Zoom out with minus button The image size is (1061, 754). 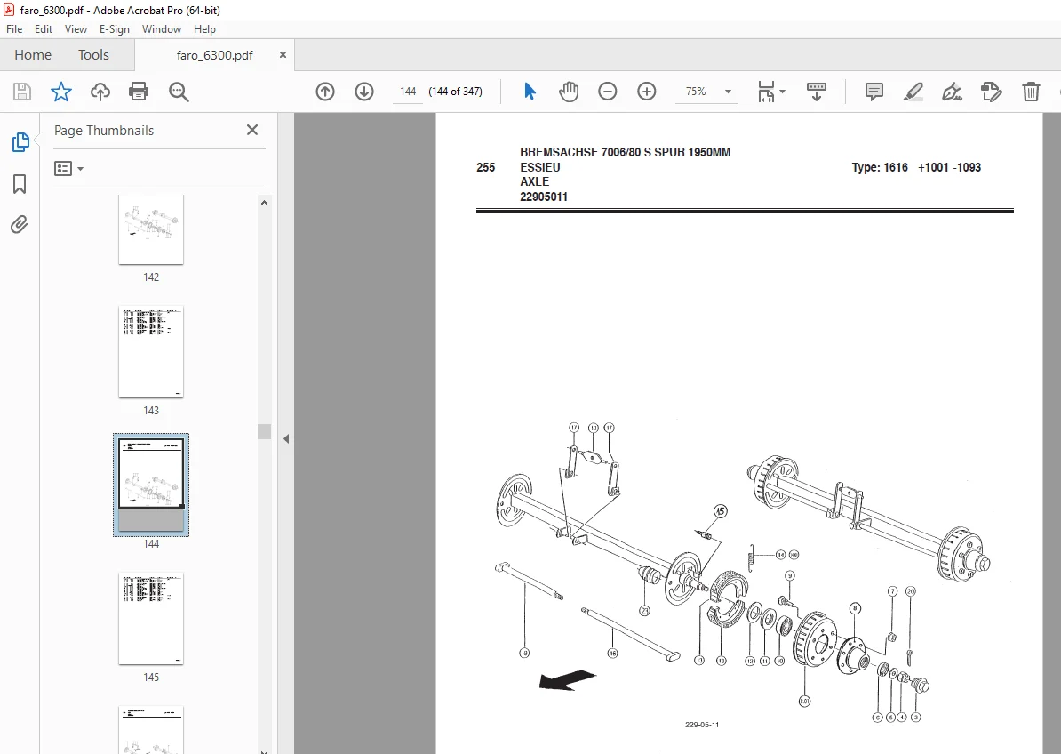608,92
